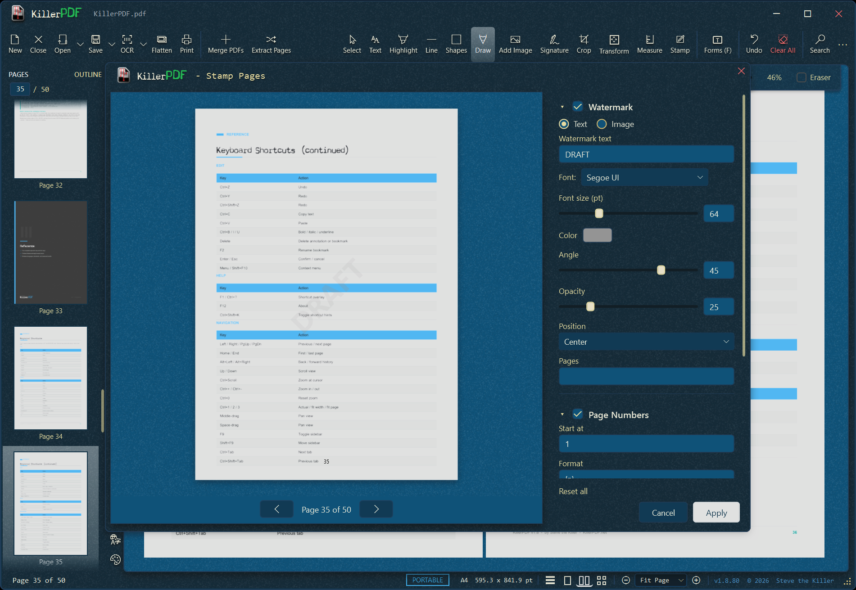Activate the Highlight tool
The width and height of the screenshot is (856, 590).
pyautogui.click(x=403, y=44)
